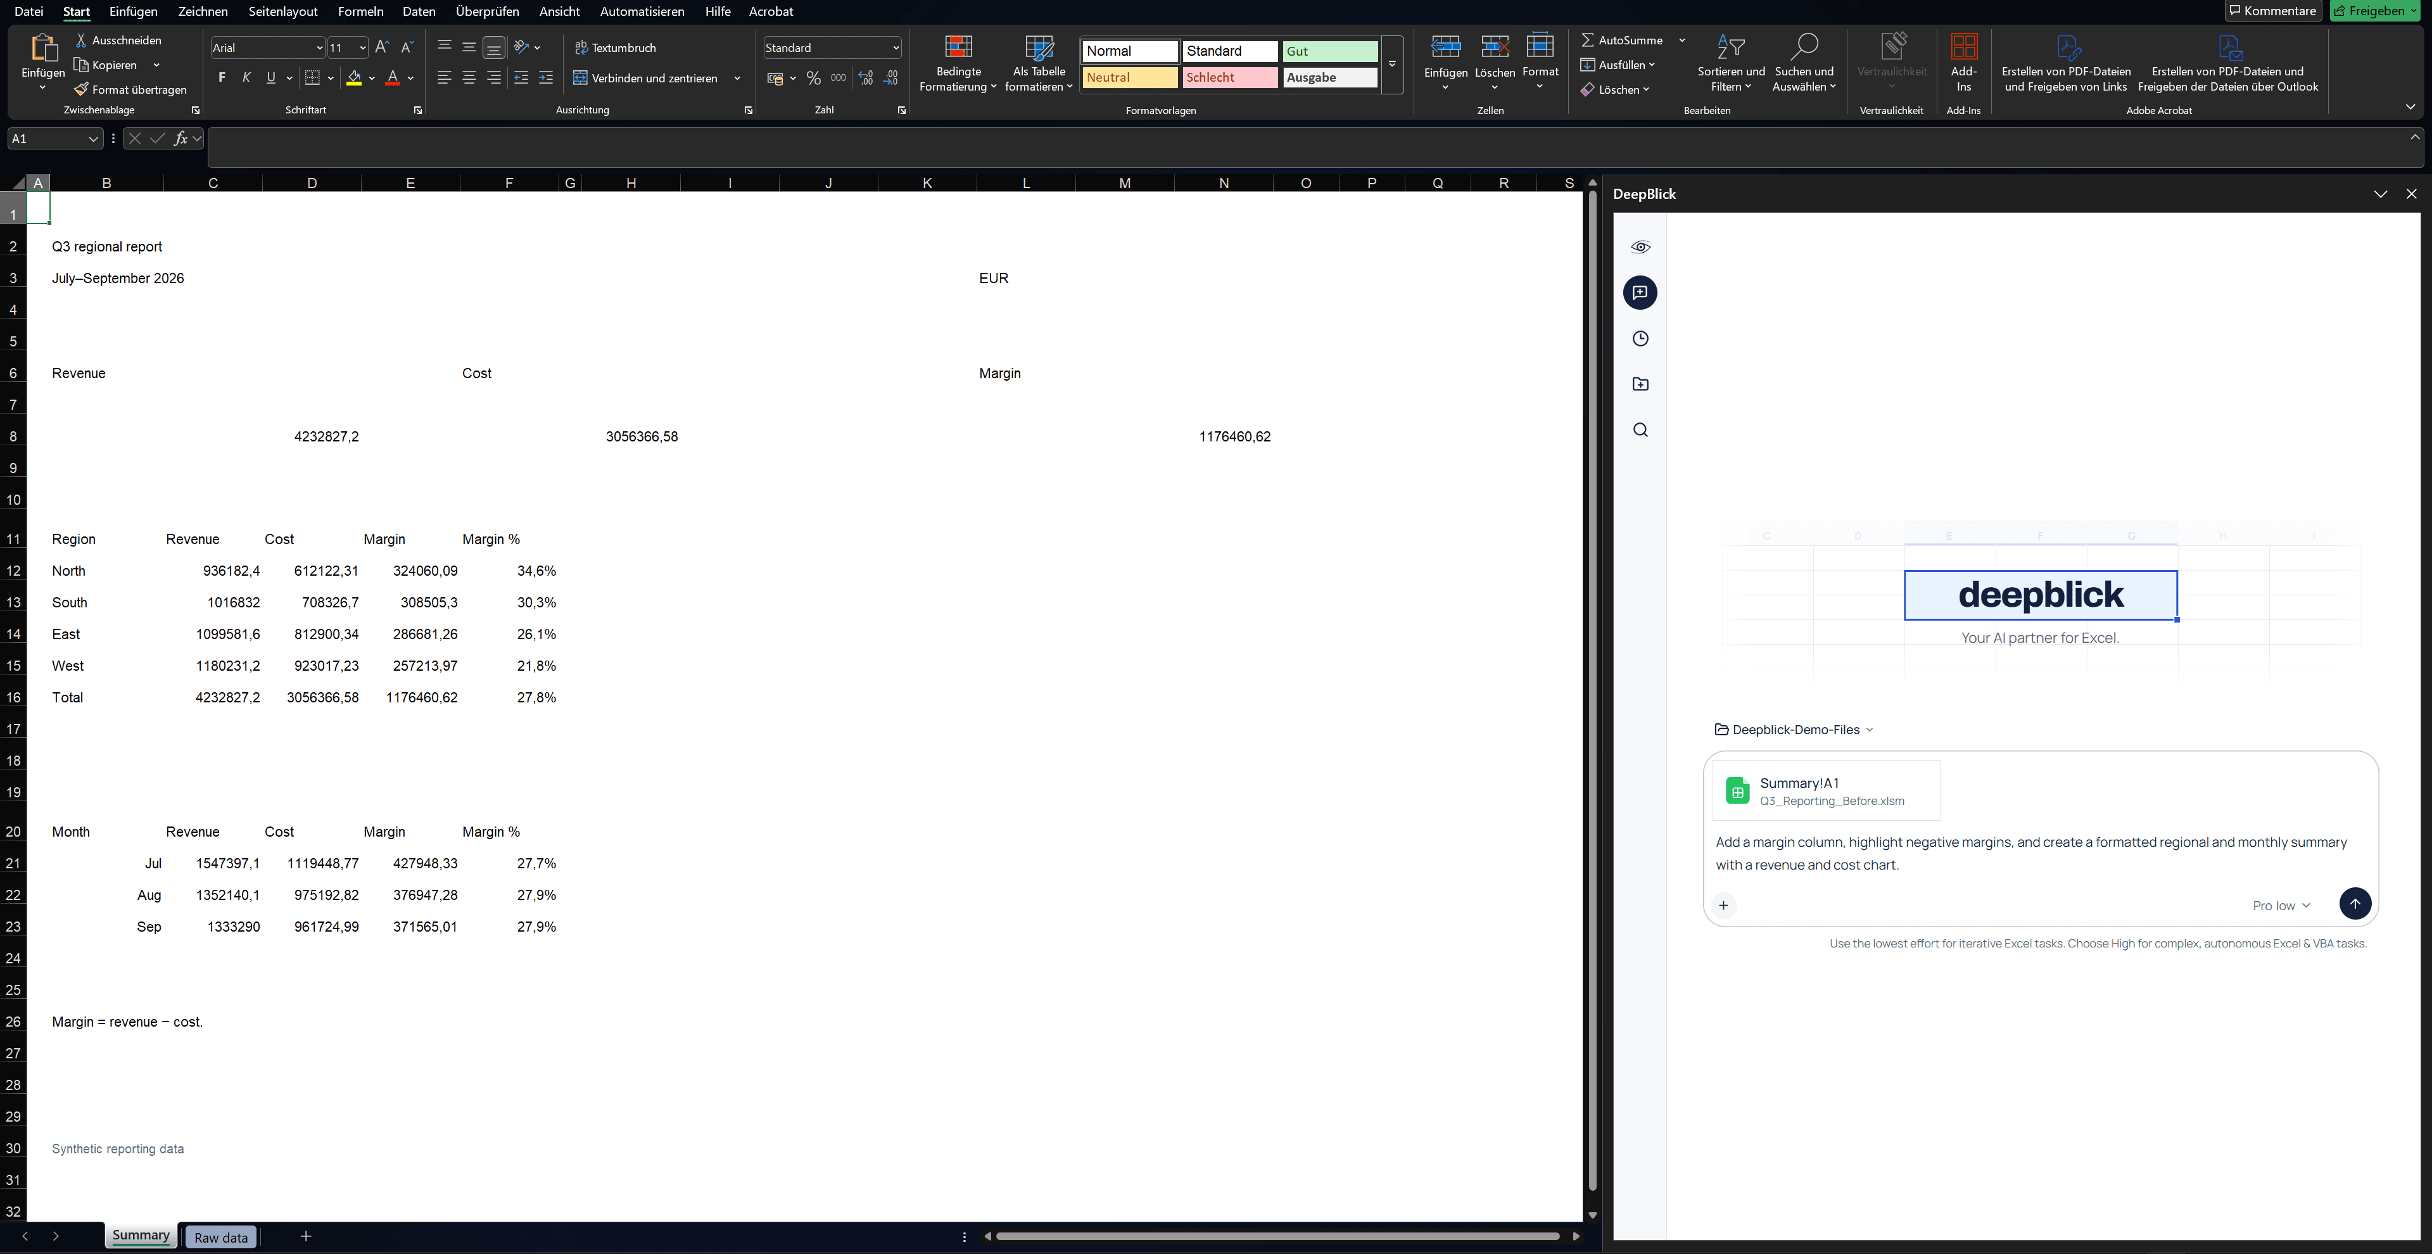This screenshot has height=1254, width=2432.
Task: Open the font size 11 dropdown
Action: (x=362, y=47)
